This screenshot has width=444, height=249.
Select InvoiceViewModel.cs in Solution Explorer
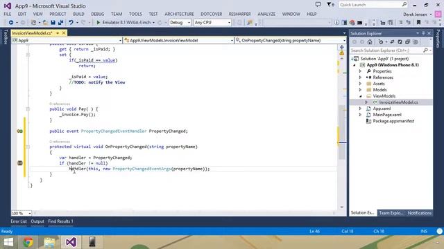[398, 102]
